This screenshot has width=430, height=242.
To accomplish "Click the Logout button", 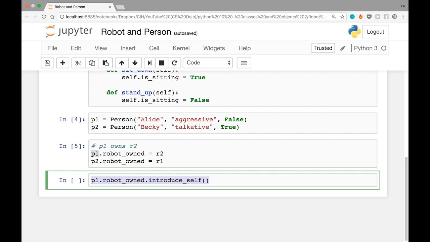I will pyautogui.click(x=375, y=32).
